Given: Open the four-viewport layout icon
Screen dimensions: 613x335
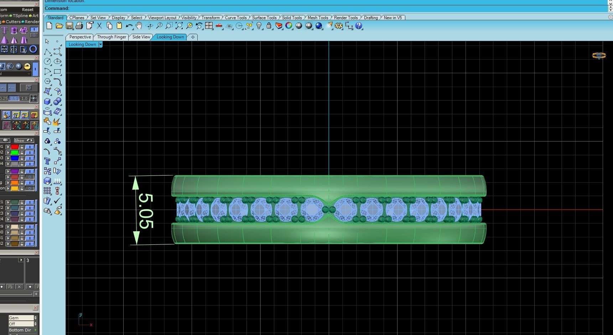Looking at the screenshot, I should tap(209, 26).
